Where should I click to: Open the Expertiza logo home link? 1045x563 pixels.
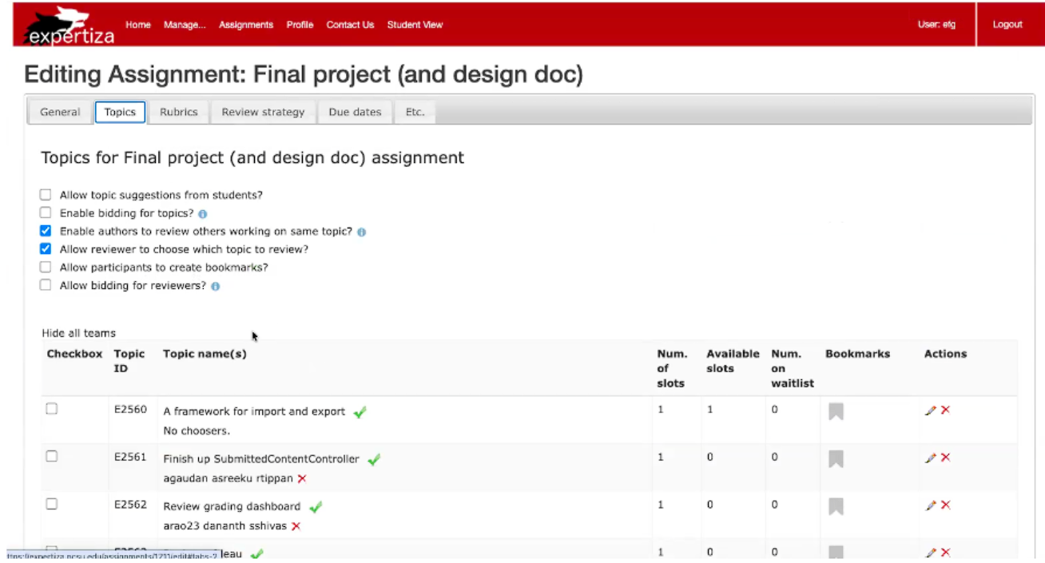69,26
